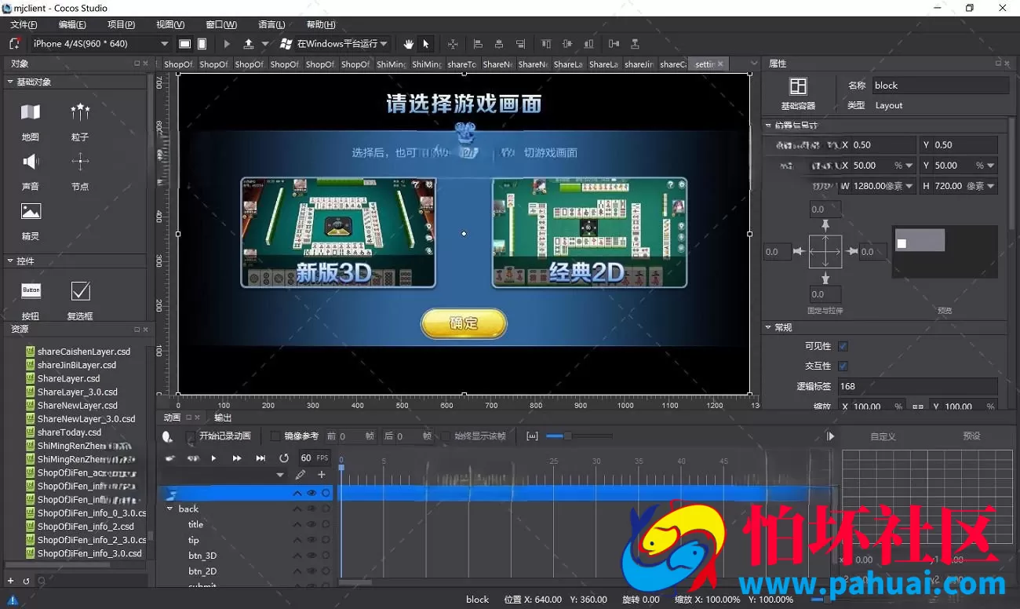Screen dimensions: 1020x609
Task: Switch to portrait orientation
Action: pos(202,44)
